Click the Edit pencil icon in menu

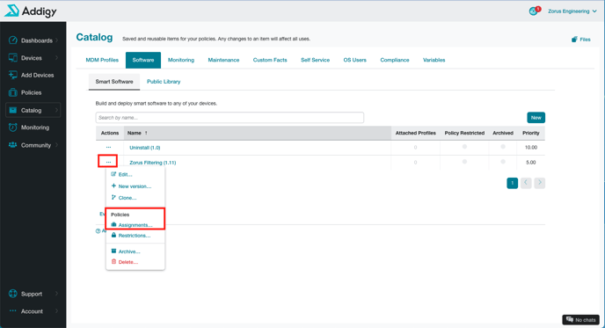pyautogui.click(x=113, y=174)
